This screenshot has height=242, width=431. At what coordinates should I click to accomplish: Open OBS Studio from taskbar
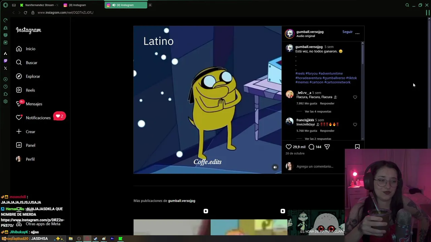[79, 239]
